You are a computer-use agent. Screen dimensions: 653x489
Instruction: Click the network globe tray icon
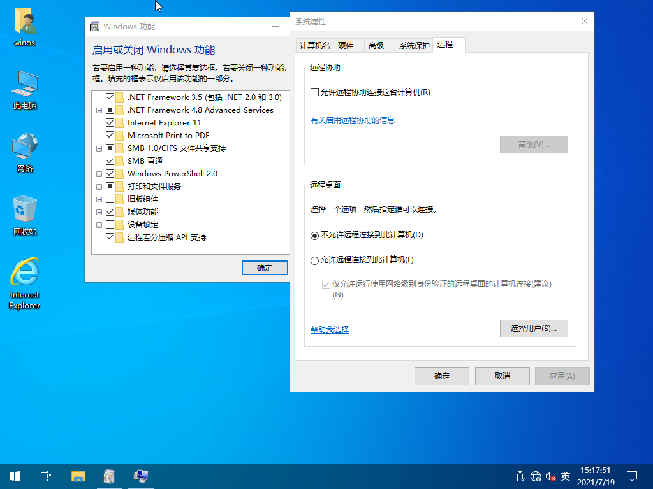point(536,476)
